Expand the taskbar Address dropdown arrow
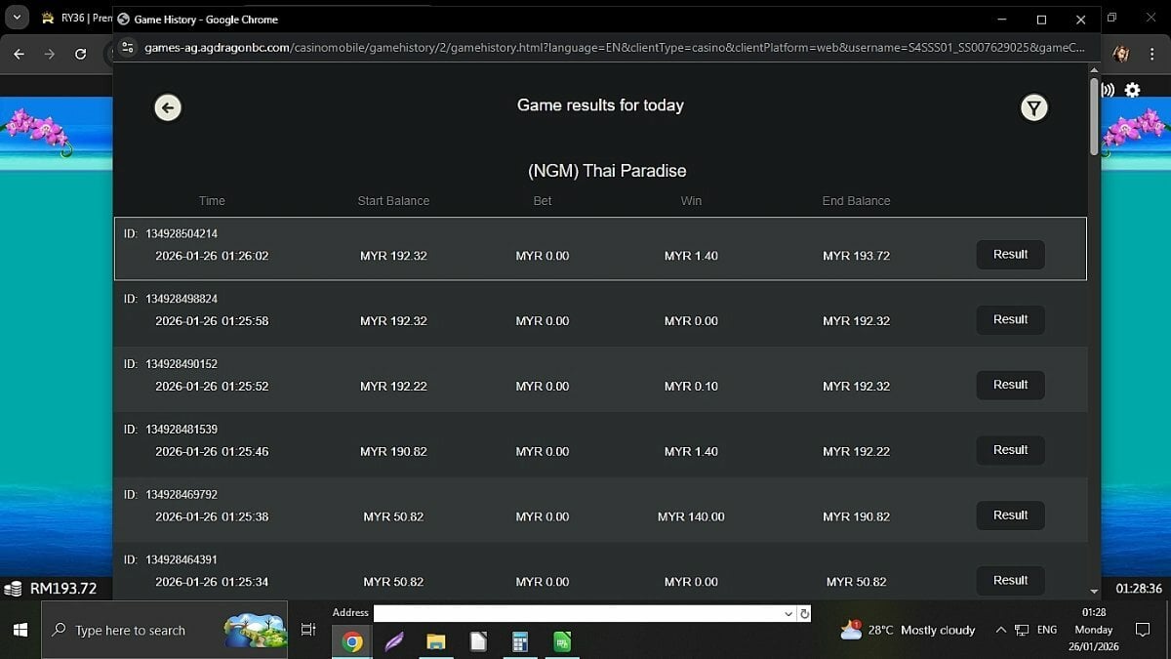1171x659 pixels. [x=788, y=614]
